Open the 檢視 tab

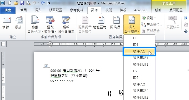(x=123, y=10)
